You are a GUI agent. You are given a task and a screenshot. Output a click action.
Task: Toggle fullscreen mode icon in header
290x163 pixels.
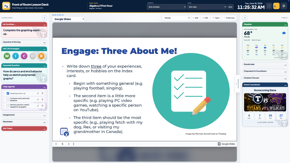(x=269, y=6)
